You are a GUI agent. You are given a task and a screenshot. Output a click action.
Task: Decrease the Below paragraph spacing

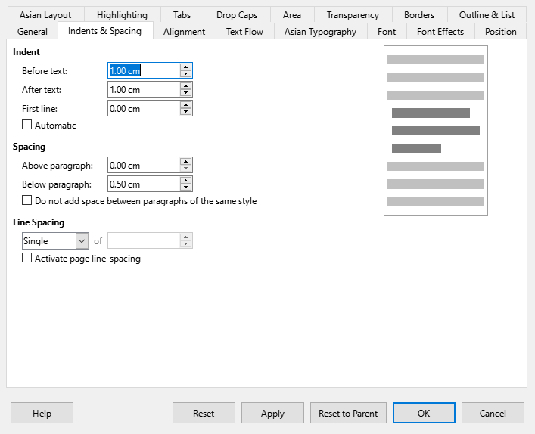(185, 188)
